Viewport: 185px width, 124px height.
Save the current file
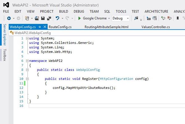[x=43, y=18]
